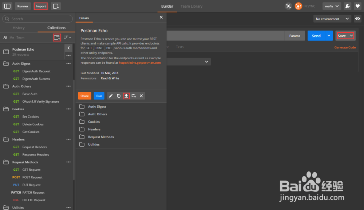The height and width of the screenshot is (210, 364).
Task: Open Request Methods folder options
Action: (x=68, y=162)
